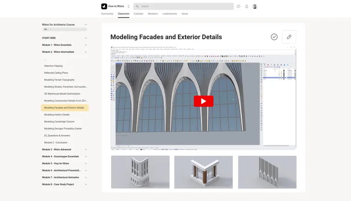
Task: Switch to the About tab
Action: pos(185,14)
